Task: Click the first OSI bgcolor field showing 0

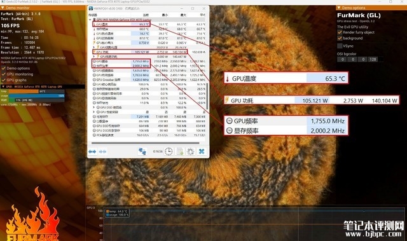Action: pos(342,59)
